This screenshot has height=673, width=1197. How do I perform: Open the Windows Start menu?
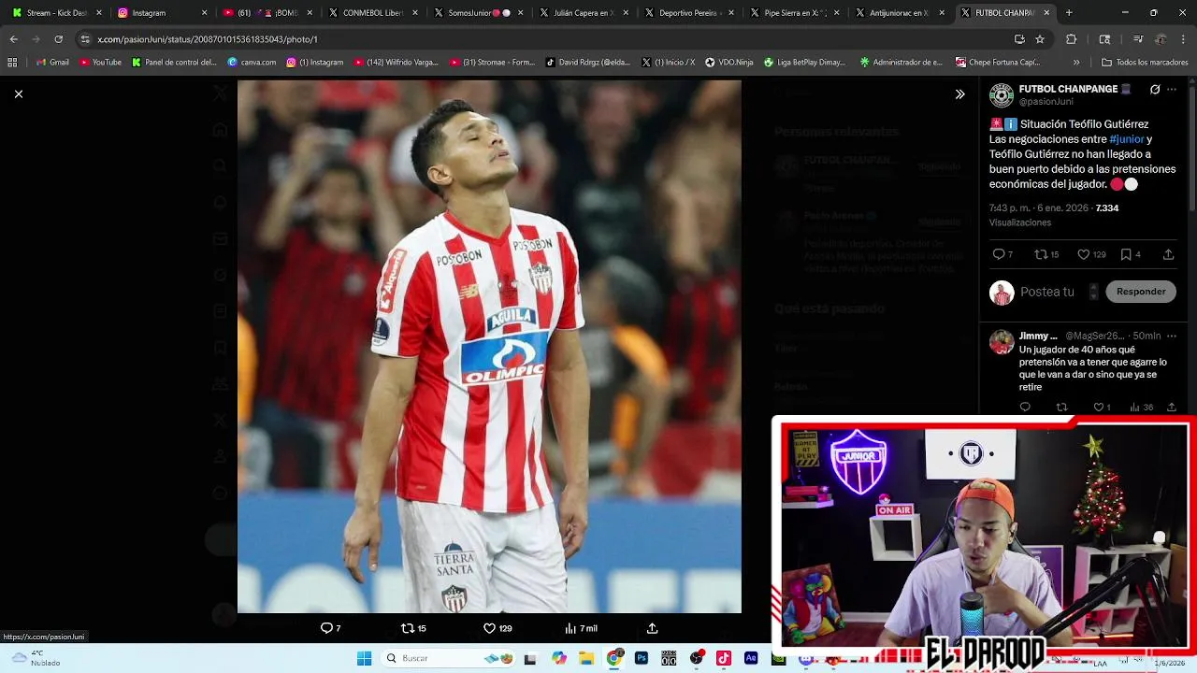364,658
